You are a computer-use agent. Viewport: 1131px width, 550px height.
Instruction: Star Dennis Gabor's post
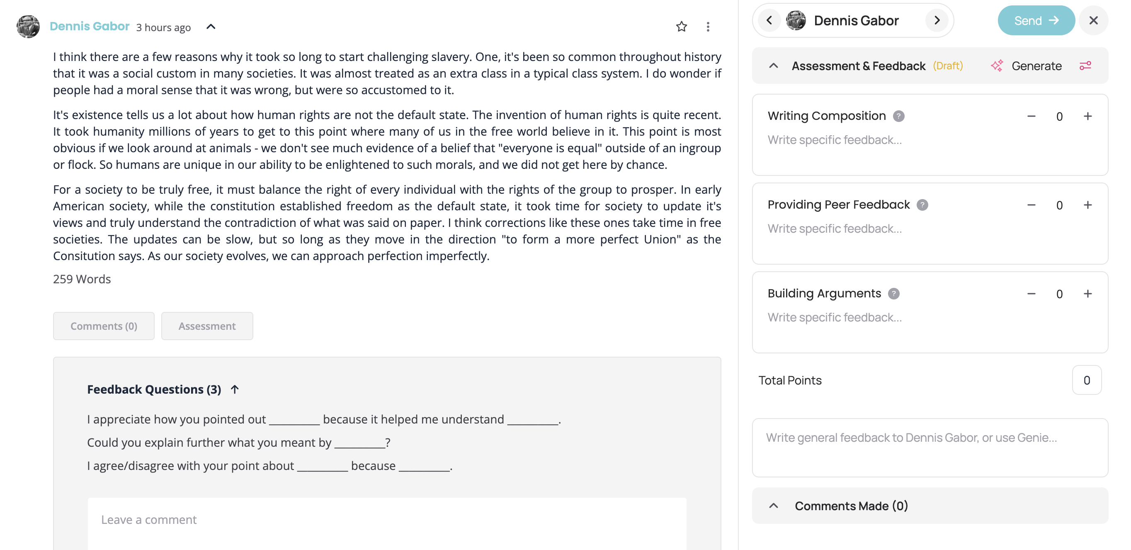coord(682,27)
